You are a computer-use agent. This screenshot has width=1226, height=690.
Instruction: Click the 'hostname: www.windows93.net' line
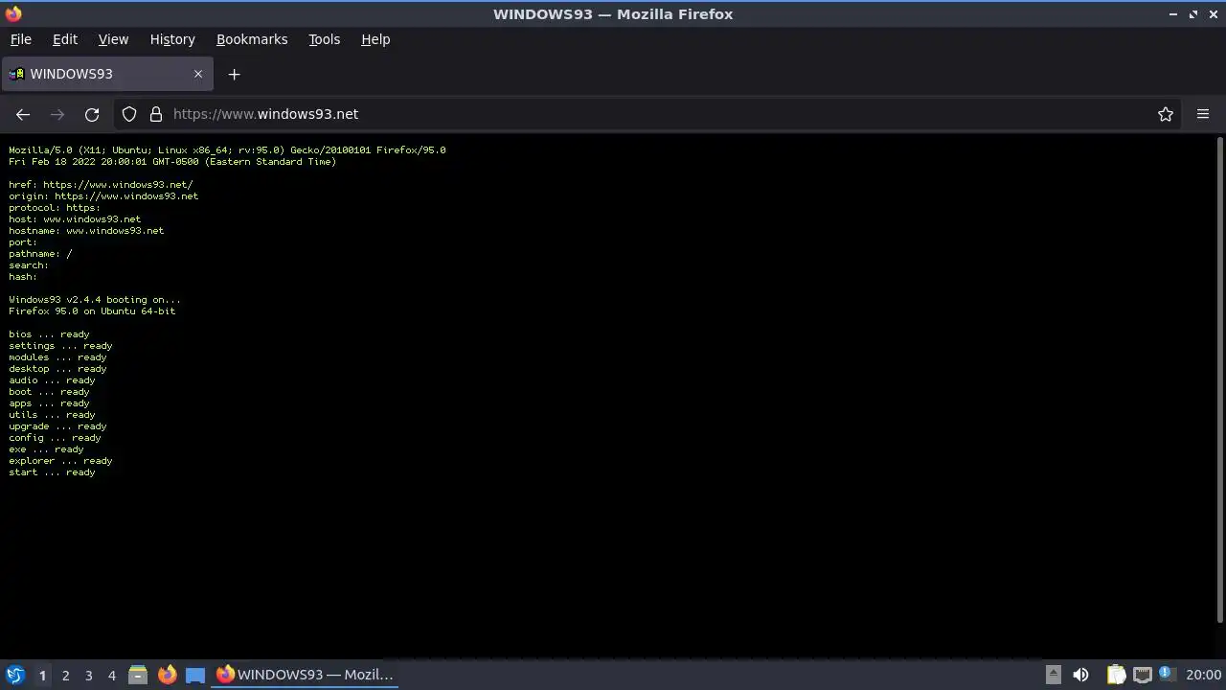tap(86, 231)
